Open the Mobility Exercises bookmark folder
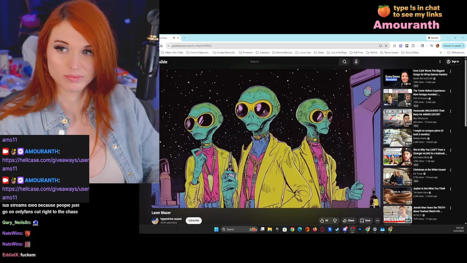 (x=282, y=53)
